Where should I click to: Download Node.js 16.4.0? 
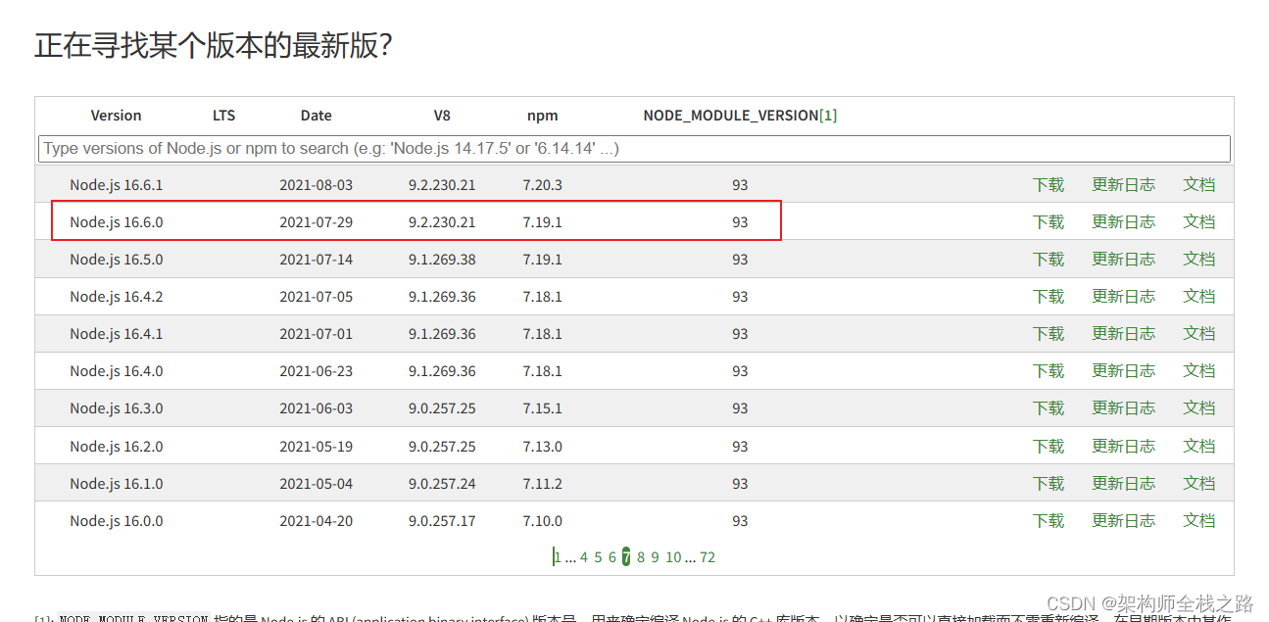[1048, 371]
